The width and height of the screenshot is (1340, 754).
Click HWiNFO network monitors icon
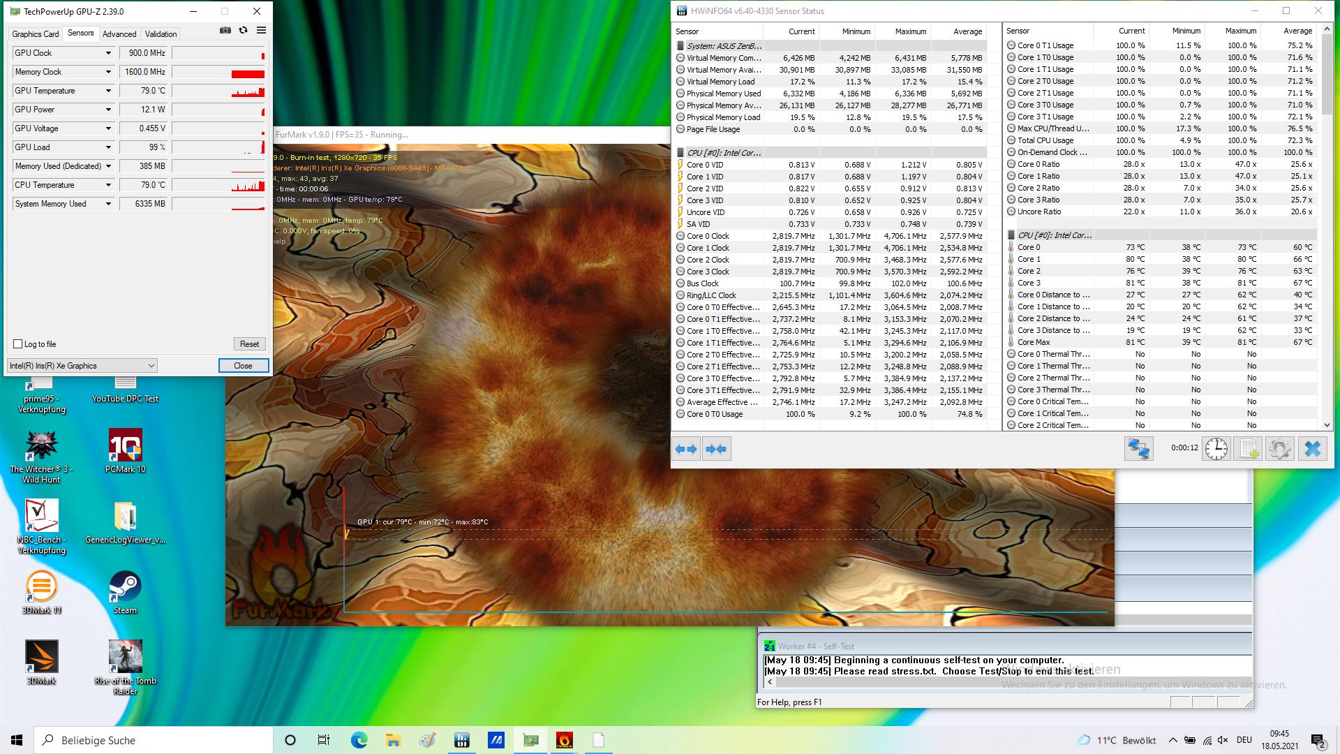coord(1138,449)
